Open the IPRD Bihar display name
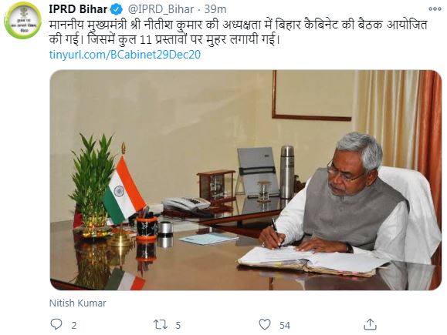This screenshot has width=447, height=335. coord(78,9)
